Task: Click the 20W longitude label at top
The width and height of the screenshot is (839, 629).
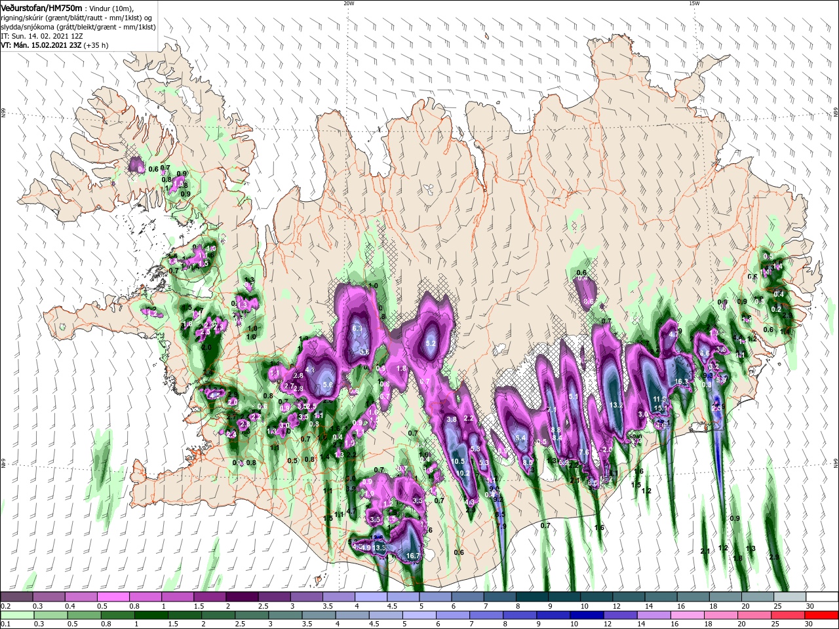Action: click(349, 3)
